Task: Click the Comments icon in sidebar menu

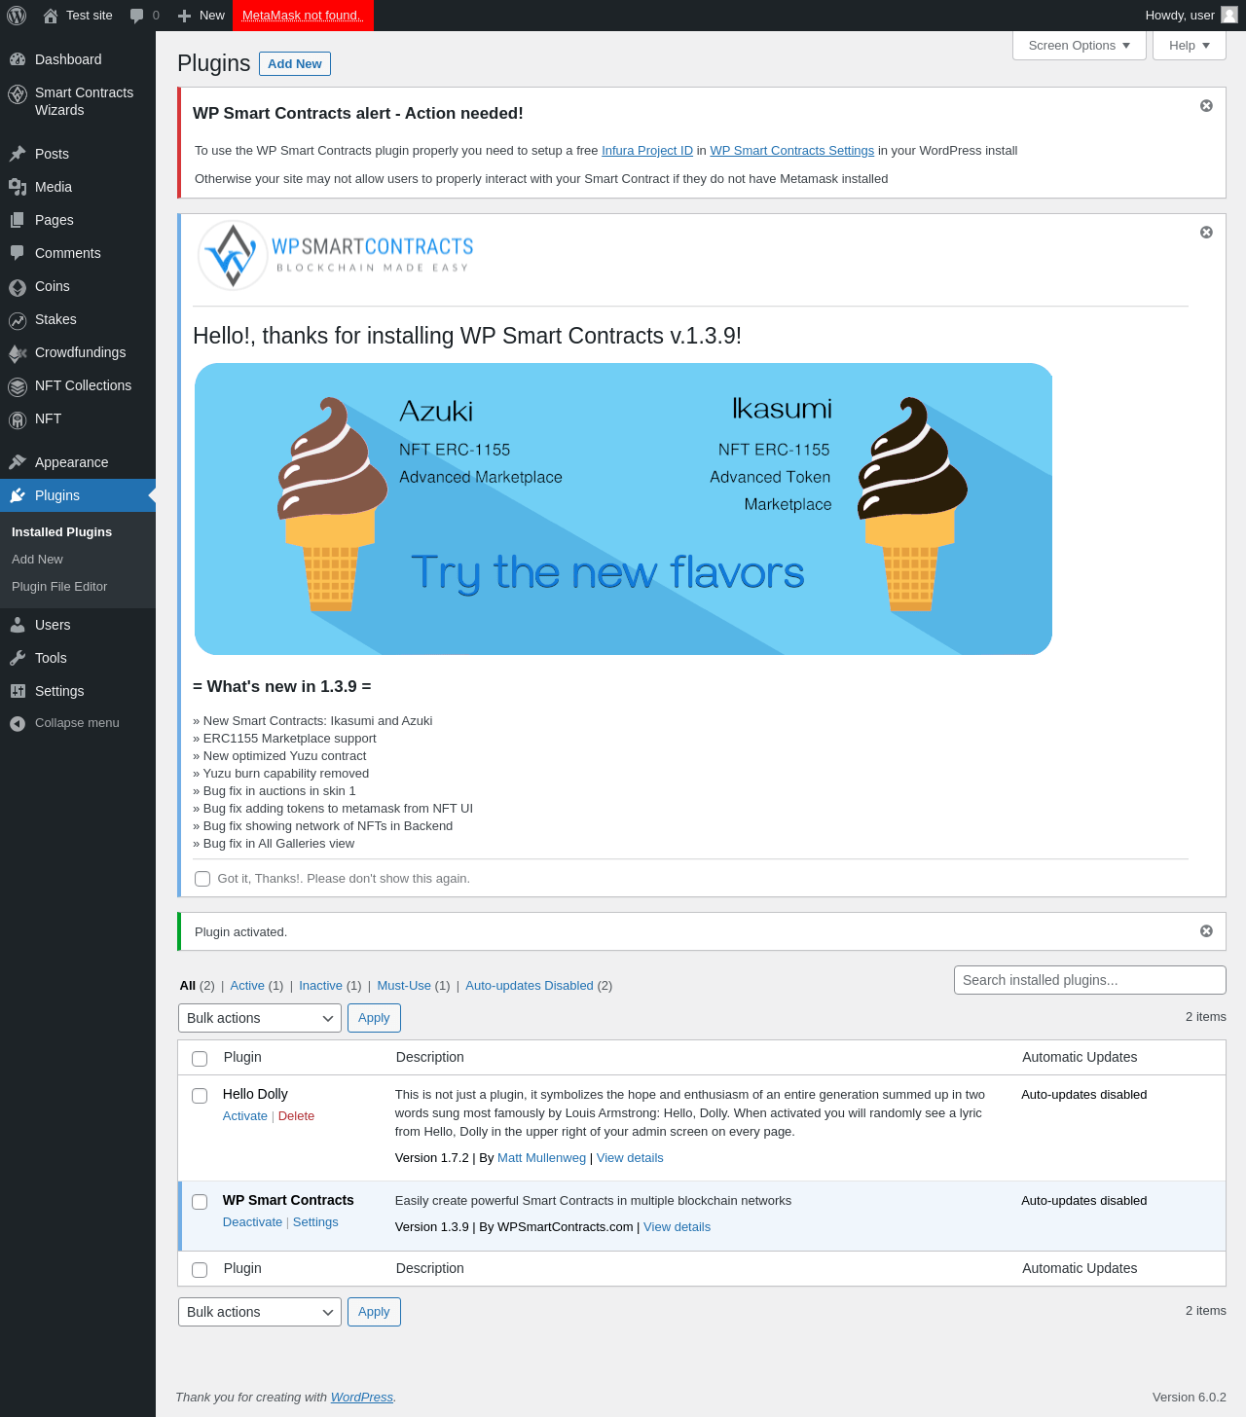Action: pos(18,253)
